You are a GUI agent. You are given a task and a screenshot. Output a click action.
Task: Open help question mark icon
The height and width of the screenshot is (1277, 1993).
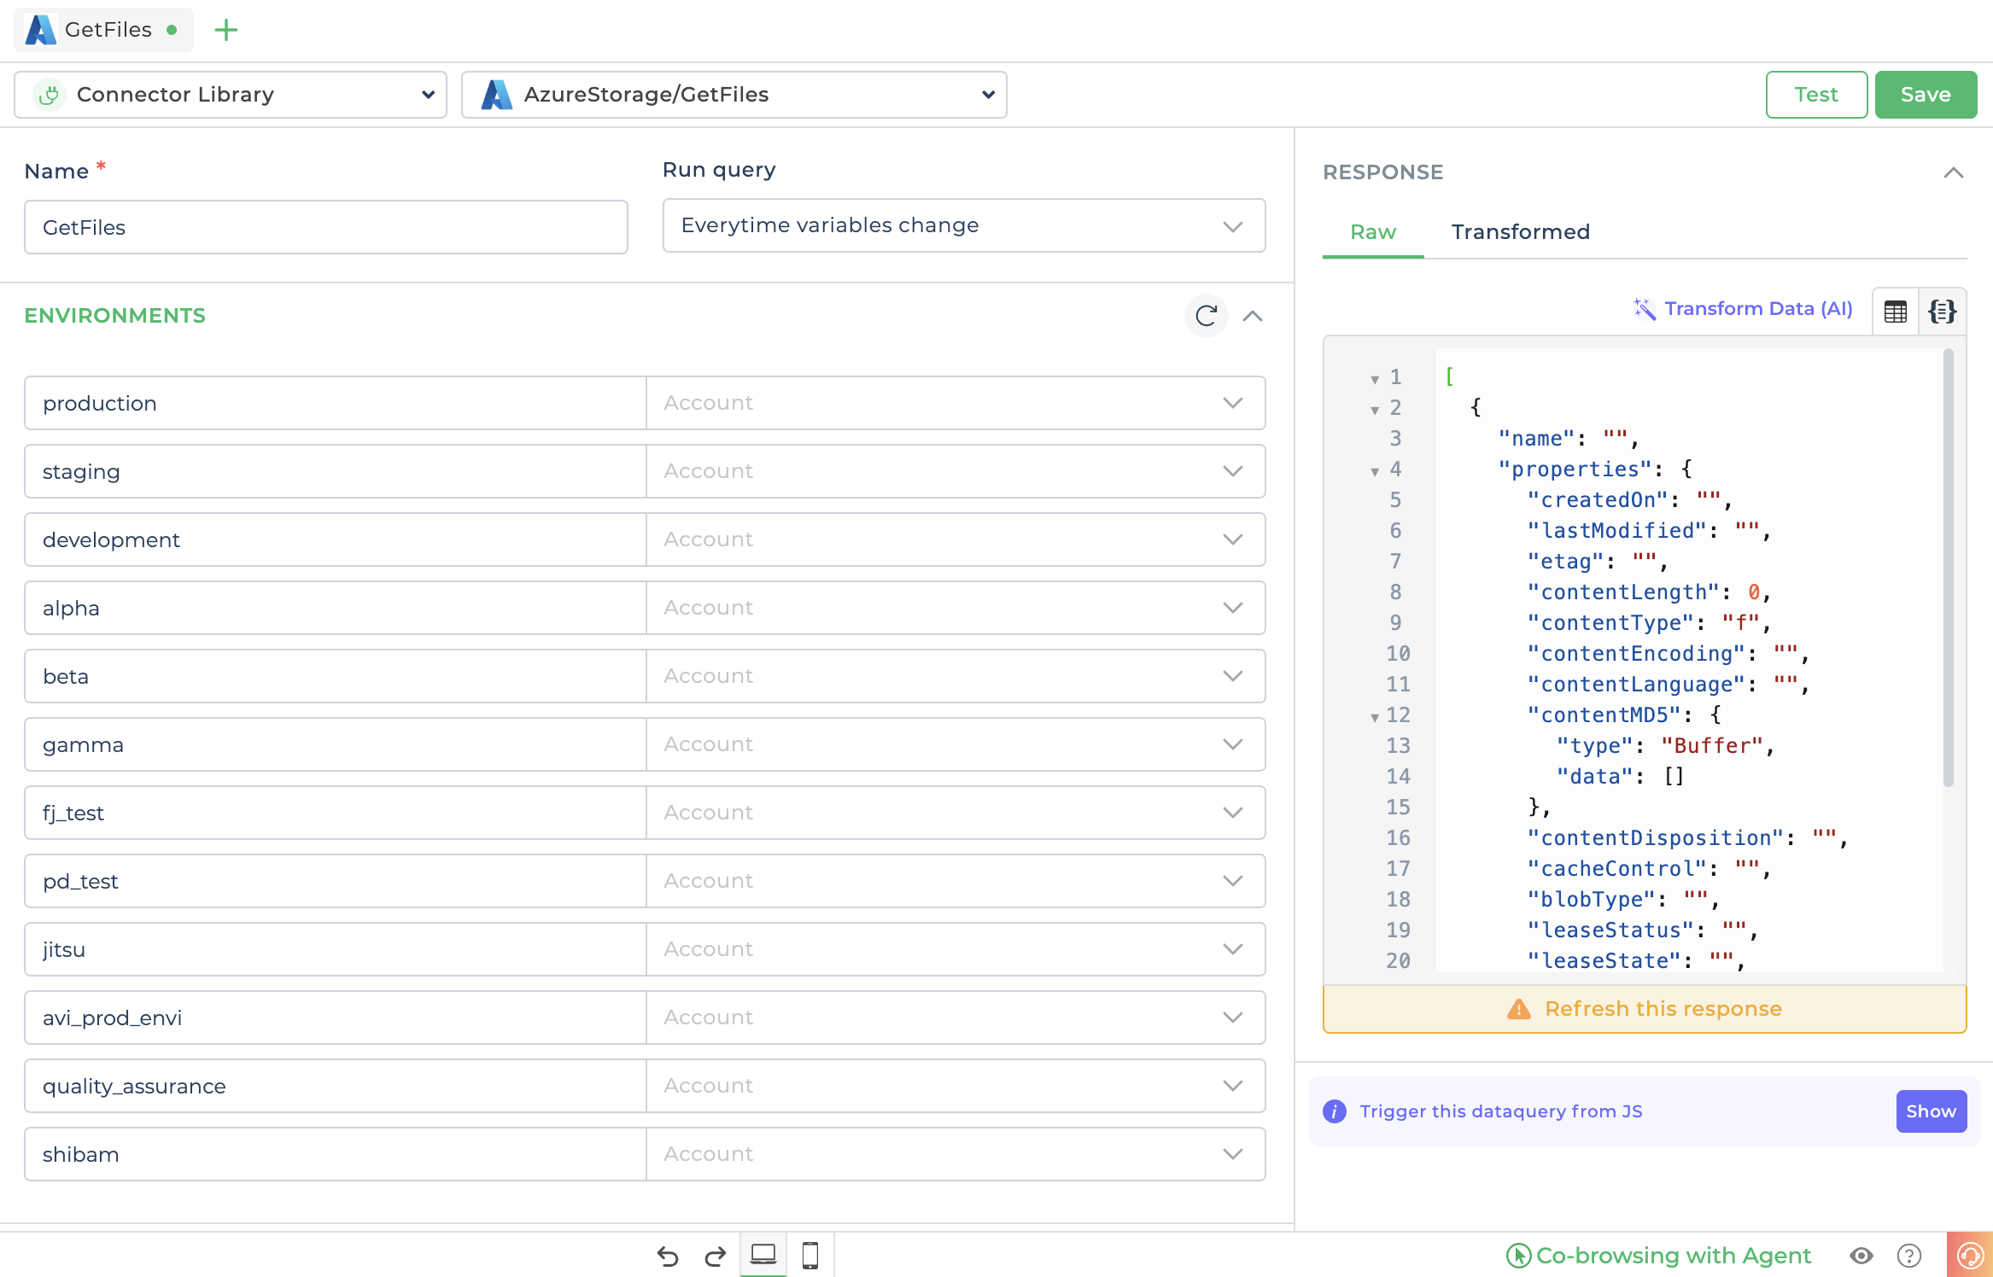1909,1256
